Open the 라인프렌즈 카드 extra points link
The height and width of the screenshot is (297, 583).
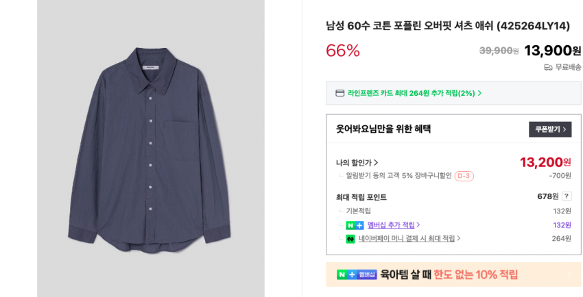[x=412, y=93]
